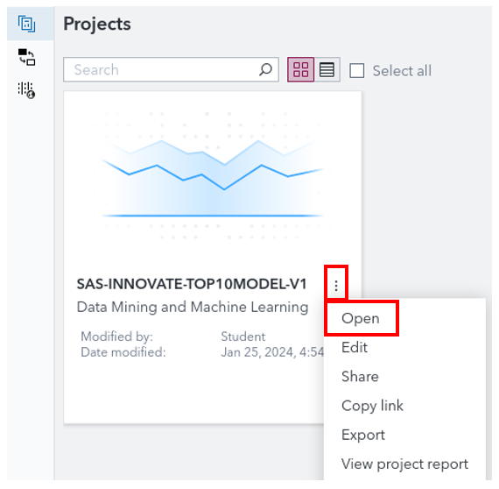Viewport: 499px width, 489px height.
Task: Click the SAS-INNOVATE-TOP10MODEL-V1 project title
Action: 192,284
